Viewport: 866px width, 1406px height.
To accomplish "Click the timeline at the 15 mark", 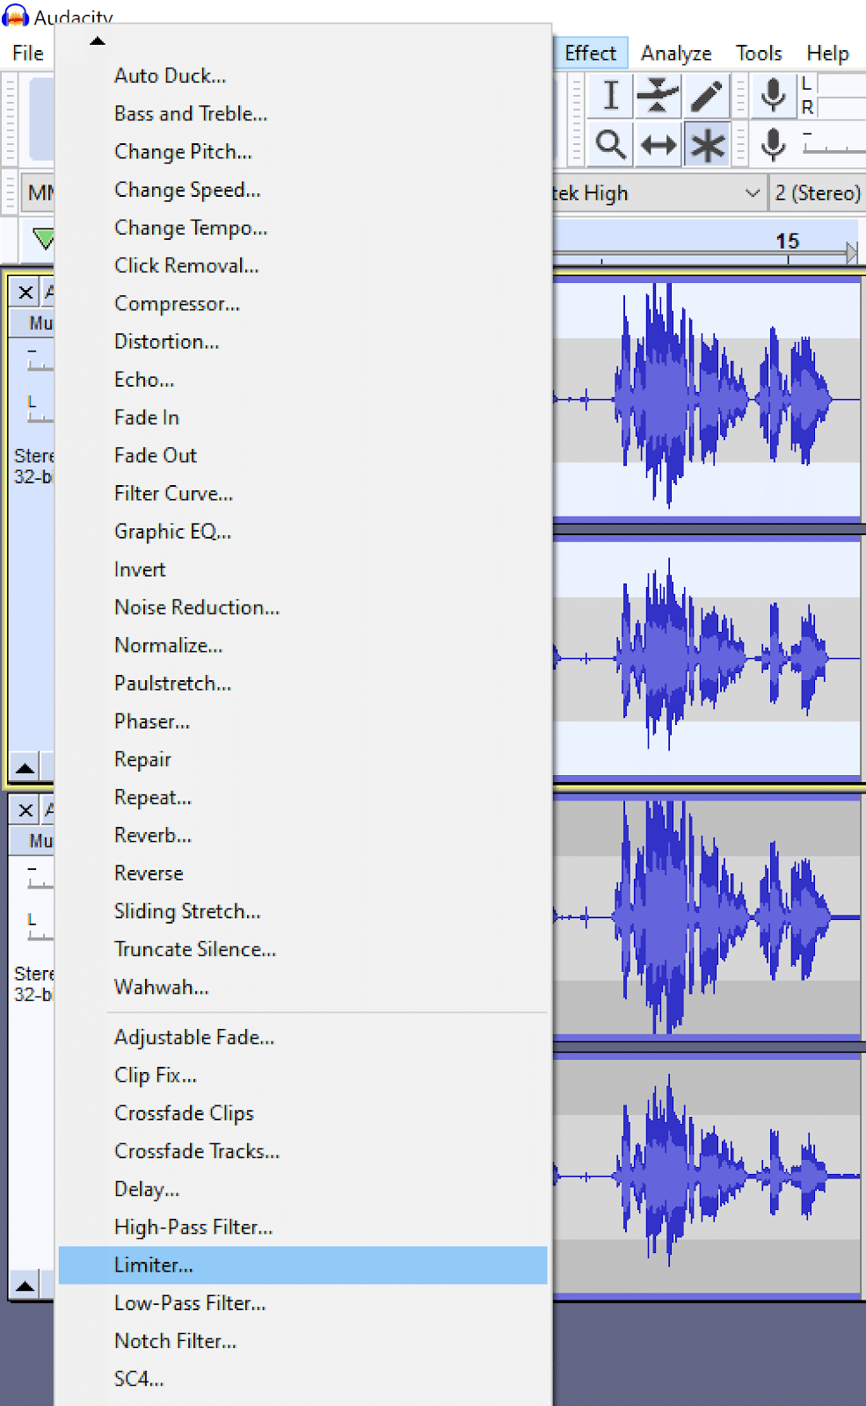I will 788,242.
